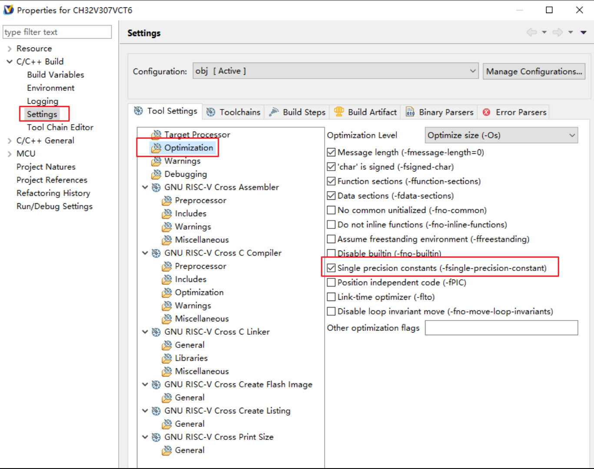This screenshot has width=594, height=469.
Task: Open the view menu triangle in Settings header
Action: coord(584,33)
